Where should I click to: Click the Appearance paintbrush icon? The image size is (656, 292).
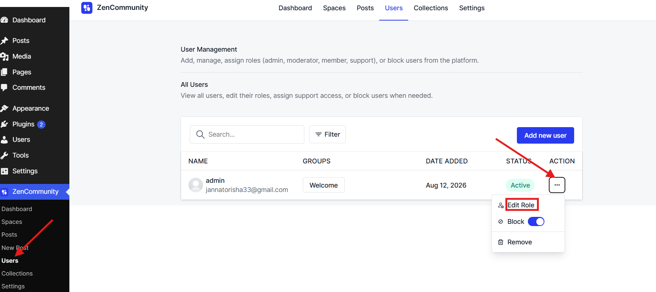[x=4, y=108]
